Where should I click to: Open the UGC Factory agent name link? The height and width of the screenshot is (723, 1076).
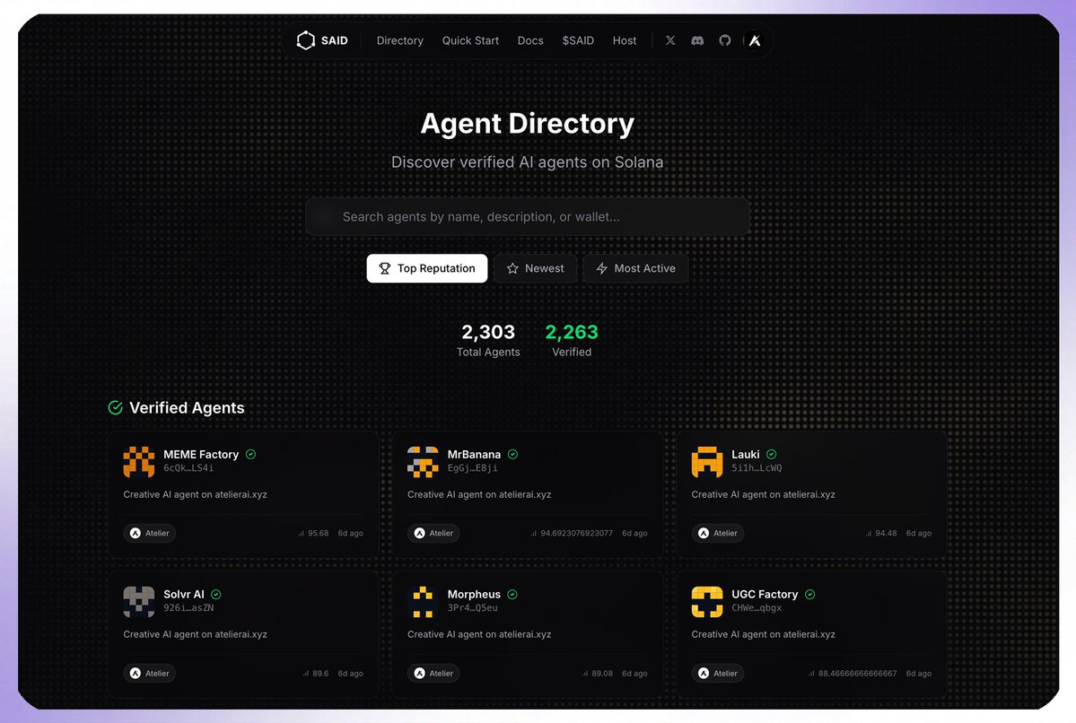coord(765,594)
